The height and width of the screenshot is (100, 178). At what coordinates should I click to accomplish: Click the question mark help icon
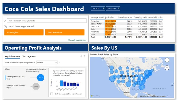tap(59, 62)
